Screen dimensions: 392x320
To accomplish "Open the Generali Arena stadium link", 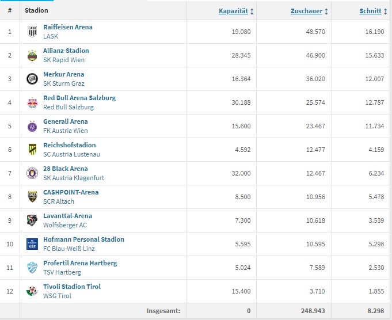I will [66, 121].
